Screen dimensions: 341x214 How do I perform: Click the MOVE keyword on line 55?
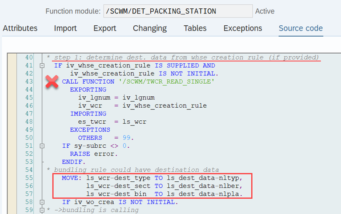(x=72, y=178)
